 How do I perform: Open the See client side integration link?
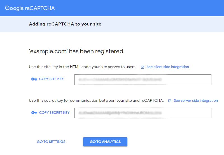pos(167,67)
